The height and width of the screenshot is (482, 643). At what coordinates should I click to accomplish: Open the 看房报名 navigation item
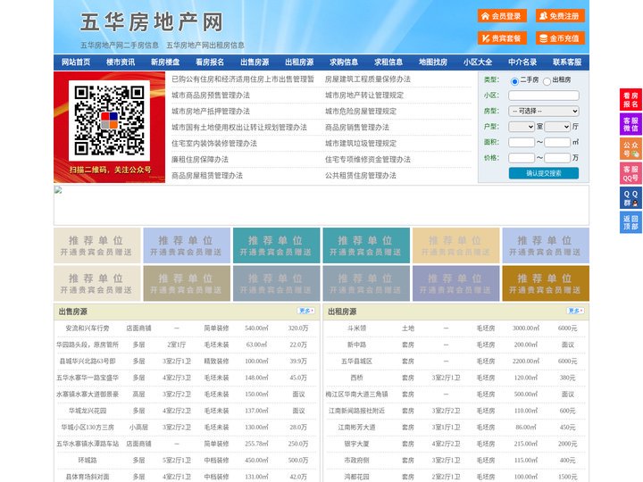[x=210, y=62]
